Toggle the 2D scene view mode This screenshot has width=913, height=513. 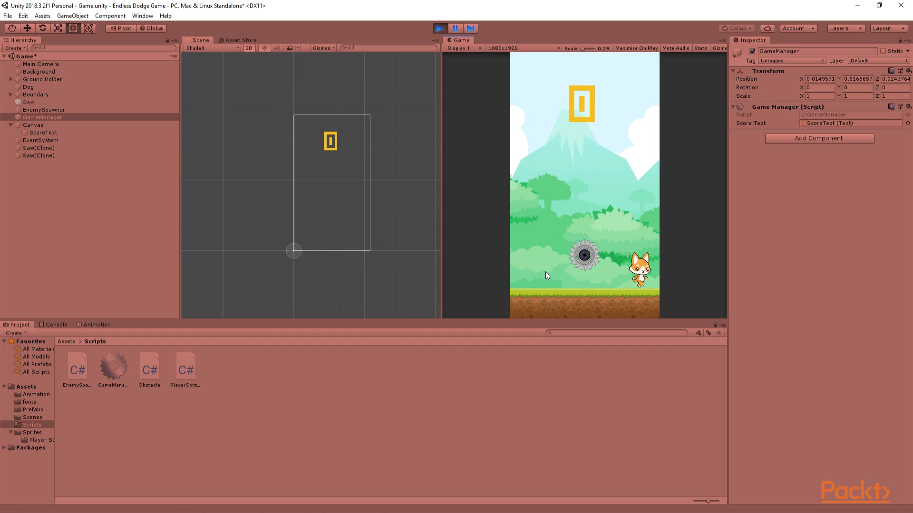[x=249, y=48]
